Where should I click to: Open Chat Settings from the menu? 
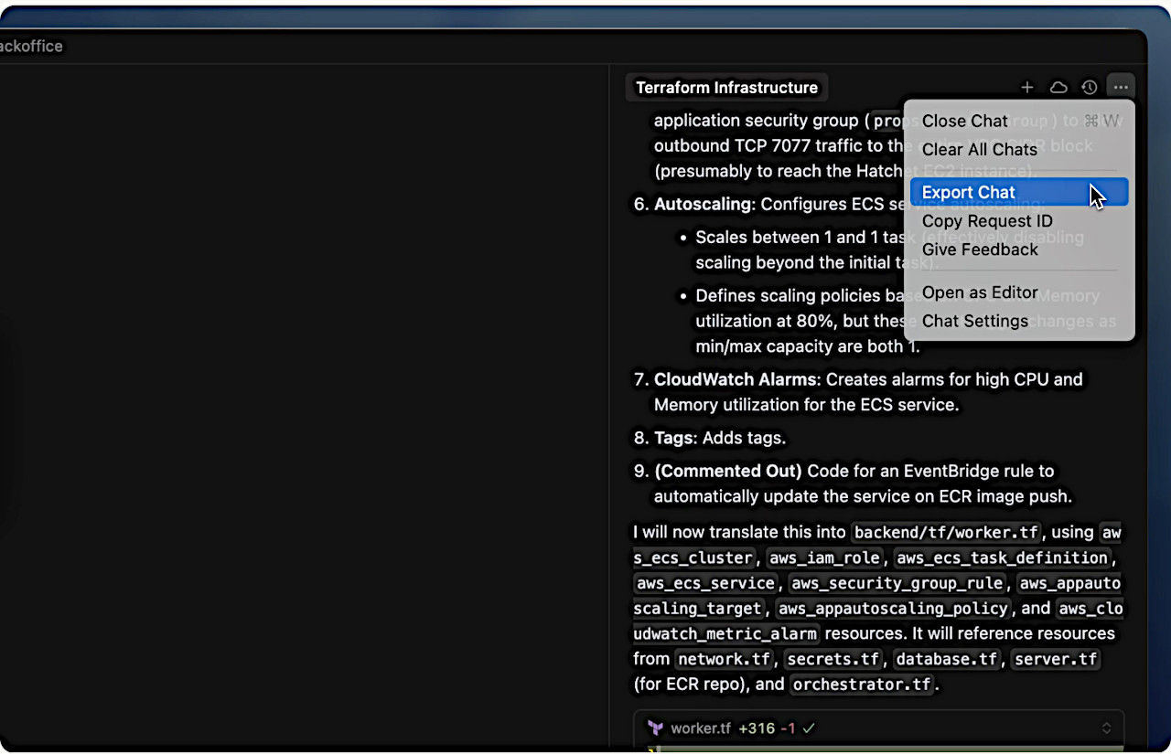click(x=974, y=321)
